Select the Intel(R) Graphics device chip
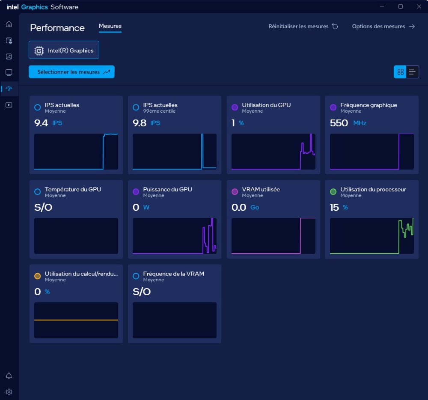The image size is (428, 400). point(64,50)
